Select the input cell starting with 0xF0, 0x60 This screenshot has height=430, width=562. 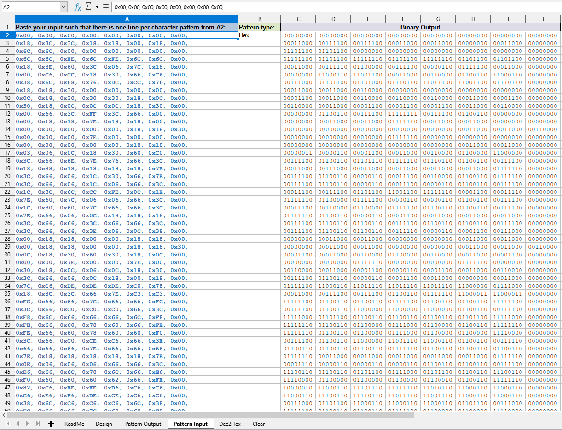pyautogui.click(x=127, y=379)
